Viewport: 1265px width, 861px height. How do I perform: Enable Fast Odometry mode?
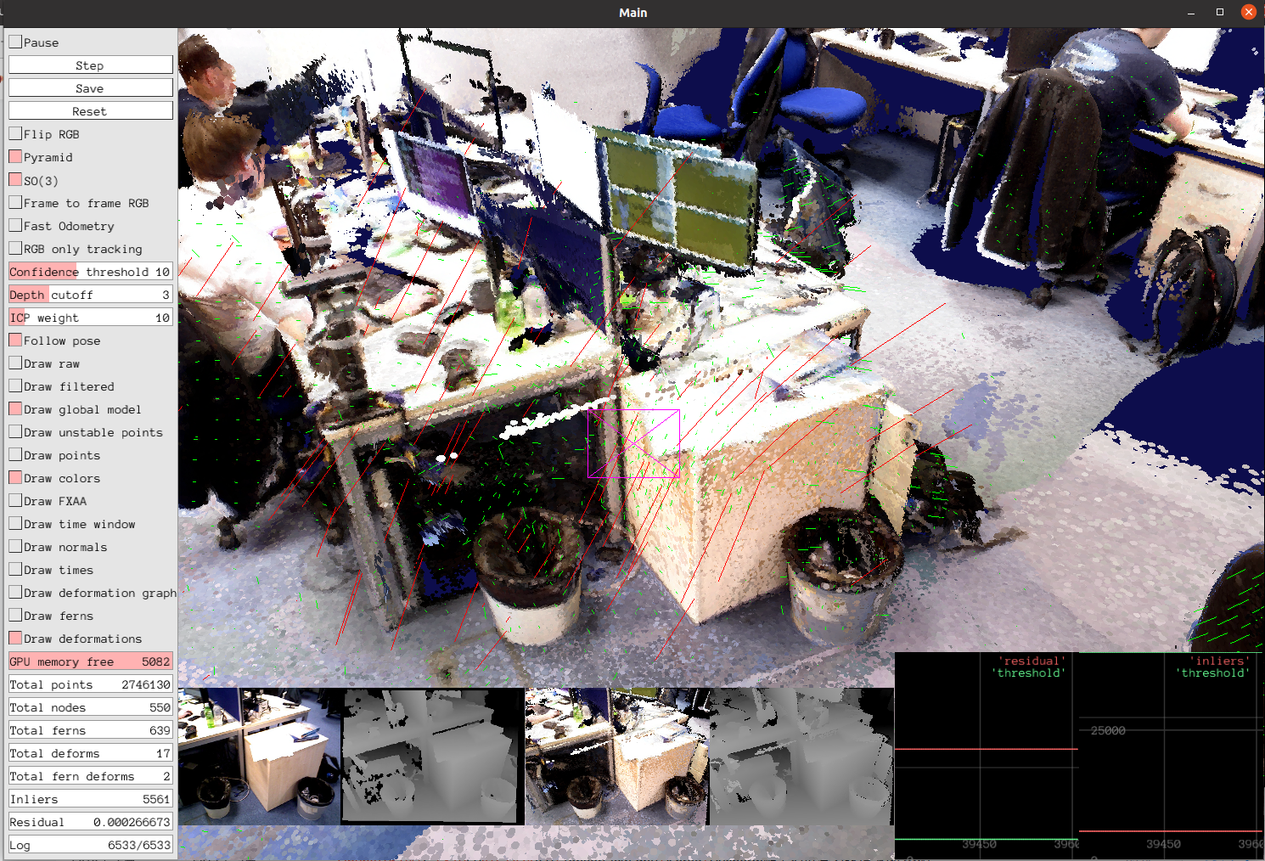14,225
